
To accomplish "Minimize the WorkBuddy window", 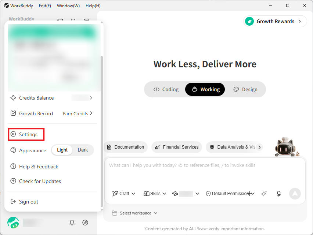I will [271, 5].
